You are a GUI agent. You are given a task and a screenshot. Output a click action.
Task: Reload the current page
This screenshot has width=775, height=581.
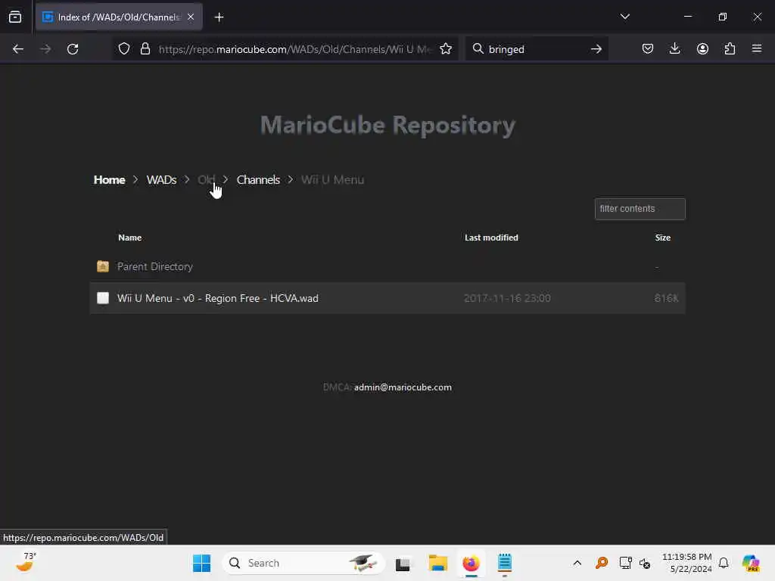click(73, 49)
